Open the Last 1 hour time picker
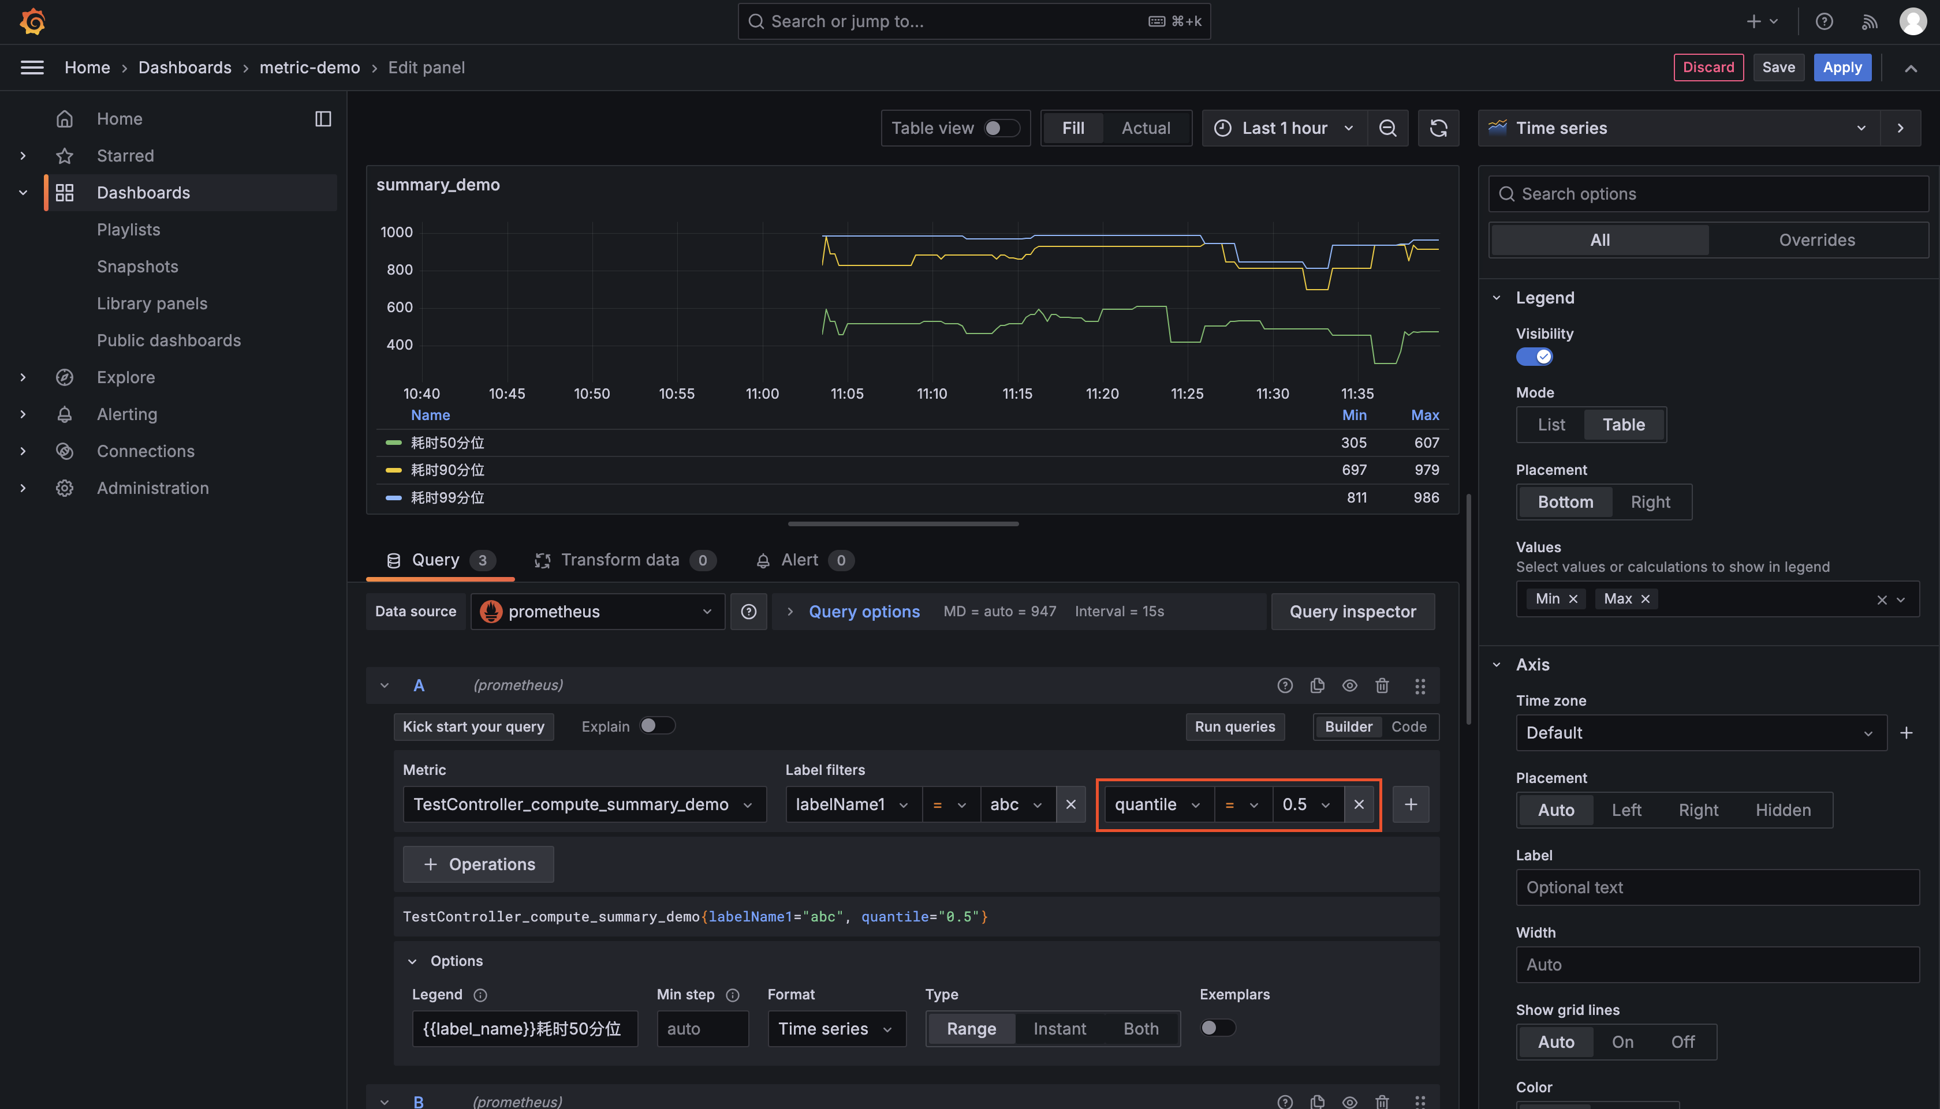The image size is (1940, 1109). coord(1285,128)
